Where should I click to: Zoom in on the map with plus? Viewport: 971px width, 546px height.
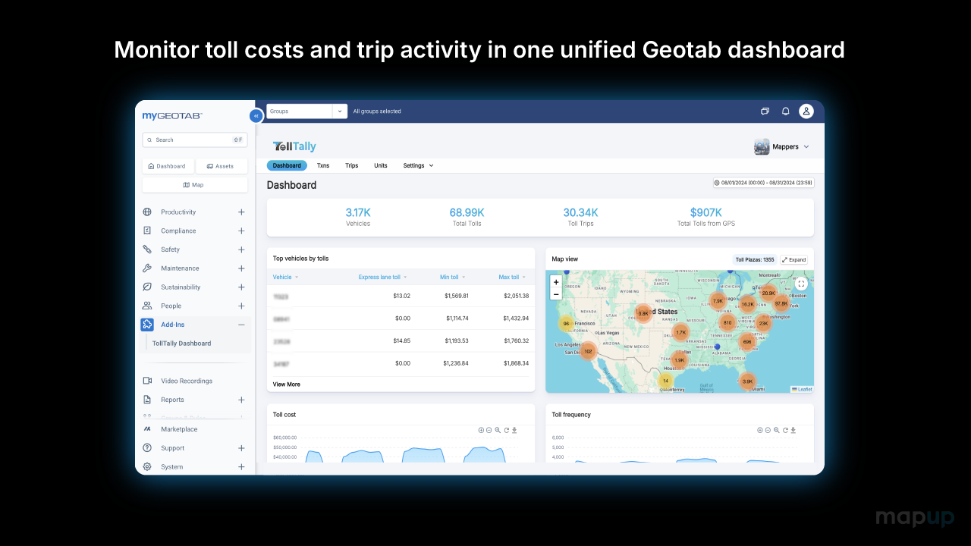tap(556, 282)
